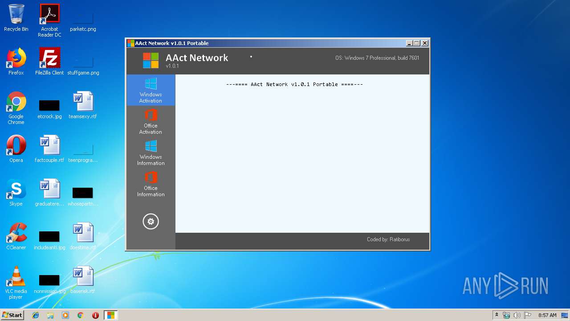This screenshot has height=321, width=570.
Task: Select Google Chrome desktop shortcut
Action: pos(16,108)
